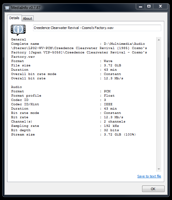Screen dimensions: 172x200
Task: Click the Format profile Float value
Action: pos(109,96)
